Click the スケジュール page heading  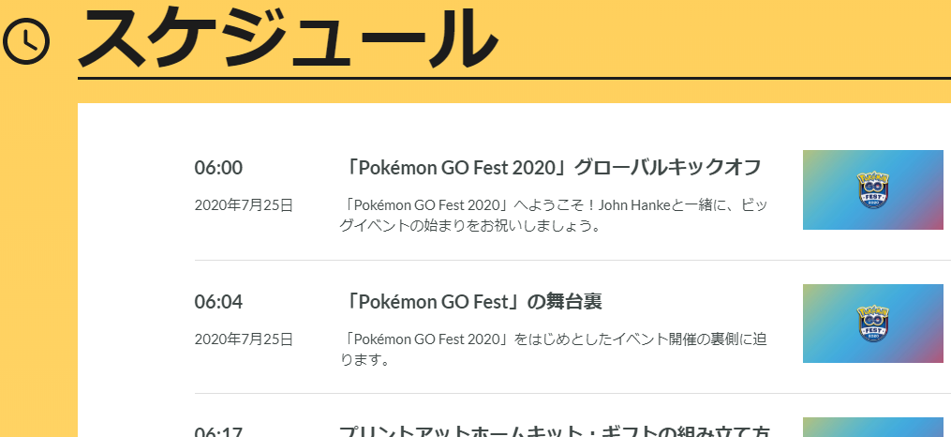[x=288, y=38]
